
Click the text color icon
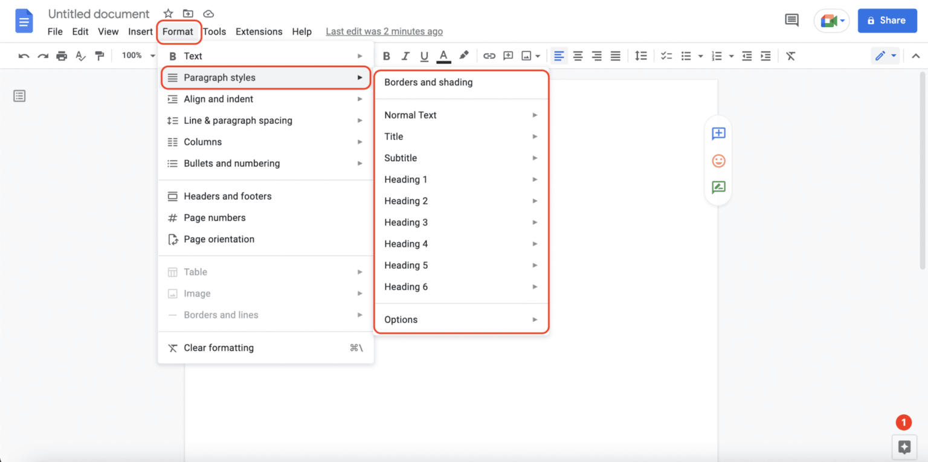444,56
